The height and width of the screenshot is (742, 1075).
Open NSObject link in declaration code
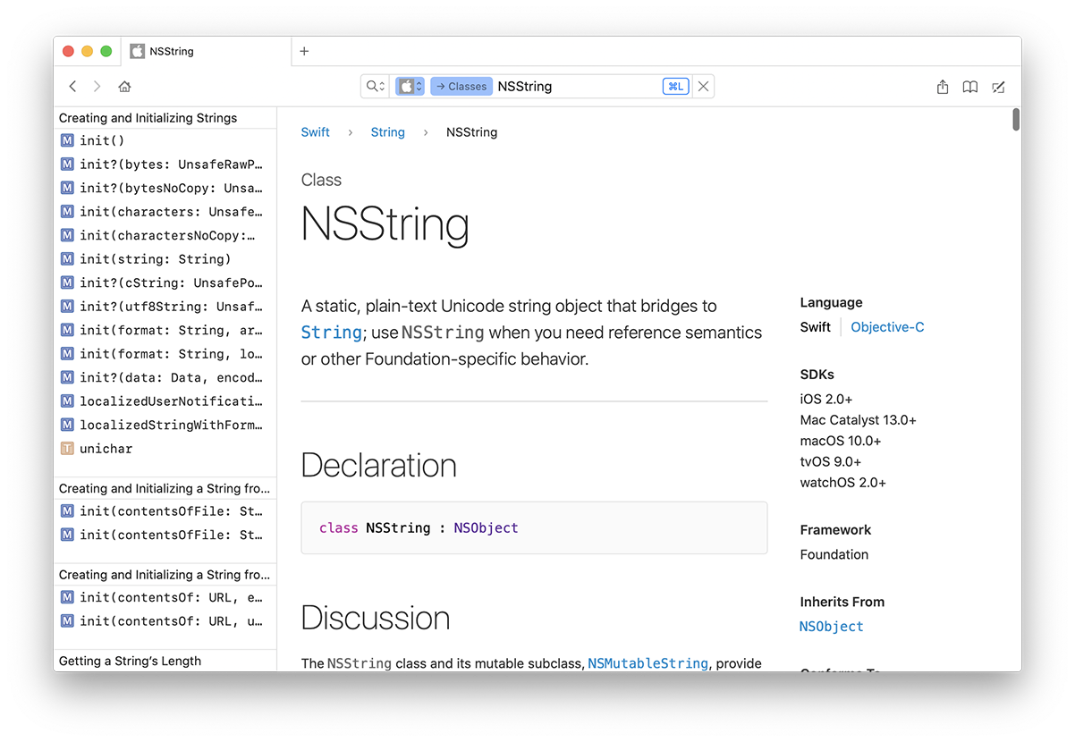[486, 527]
